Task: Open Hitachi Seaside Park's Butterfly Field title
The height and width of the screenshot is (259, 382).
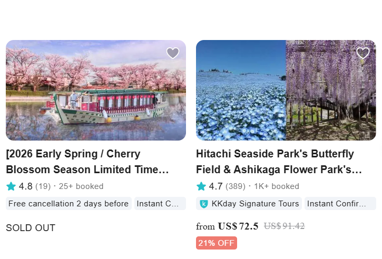Action: [279, 162]
